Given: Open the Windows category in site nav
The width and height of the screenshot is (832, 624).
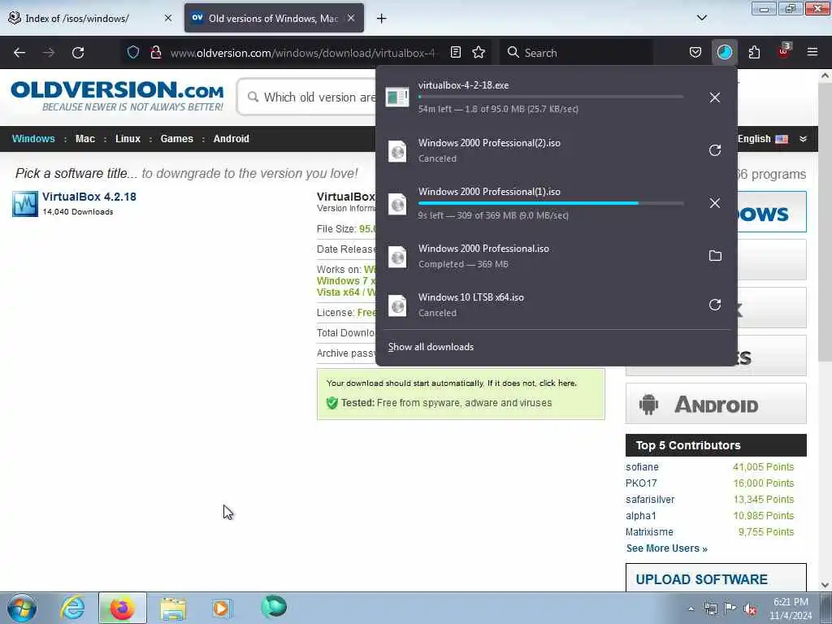Looking at the screenshot, I should coord(33,138).
